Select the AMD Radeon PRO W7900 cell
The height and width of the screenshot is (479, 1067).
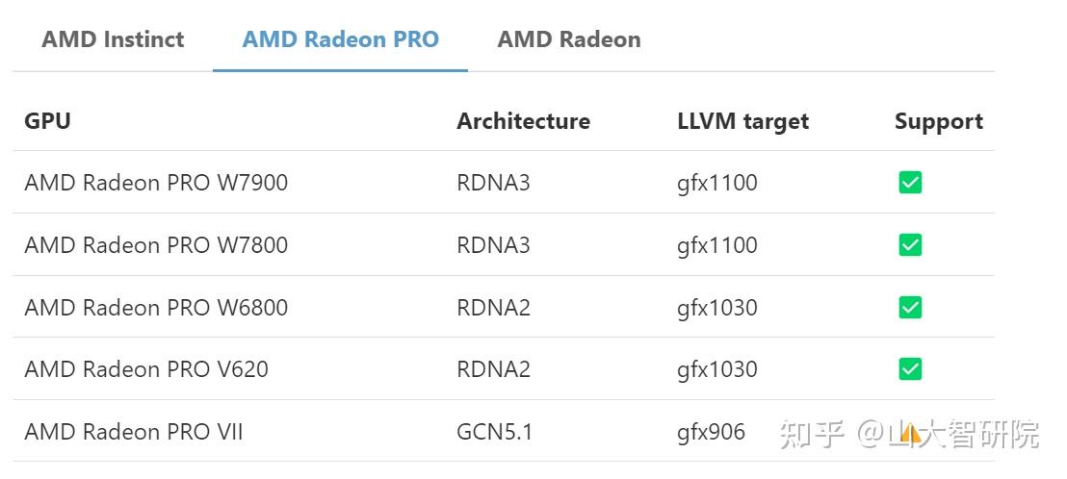coord(156,183)
